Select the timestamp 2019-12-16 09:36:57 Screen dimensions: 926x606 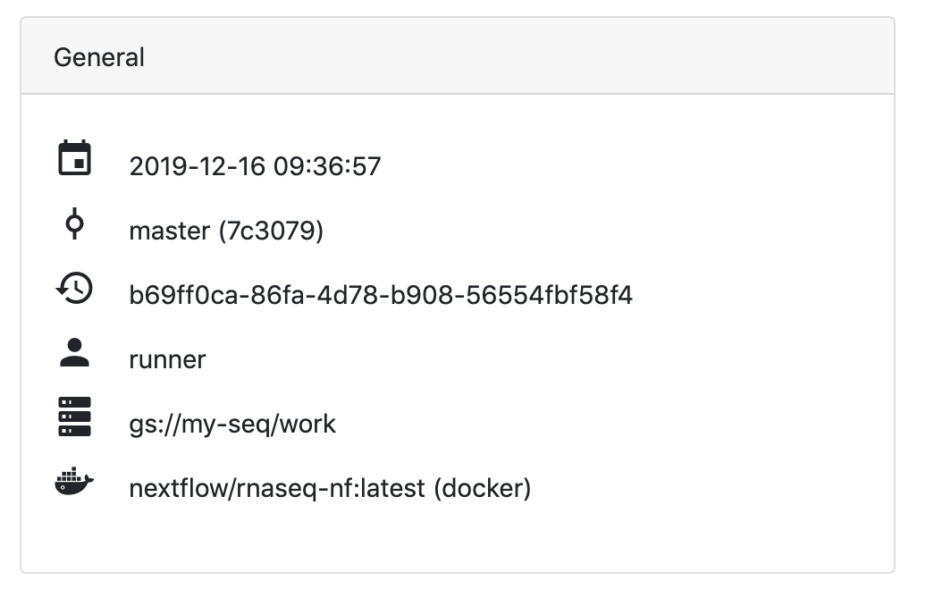click(x=256, y=165)
